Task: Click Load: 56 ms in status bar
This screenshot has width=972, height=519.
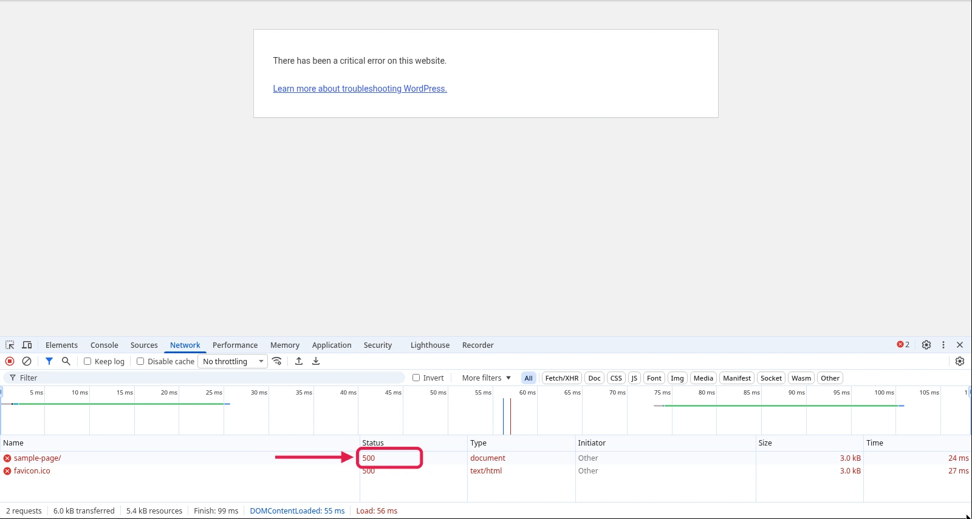Action: (377, 511)
